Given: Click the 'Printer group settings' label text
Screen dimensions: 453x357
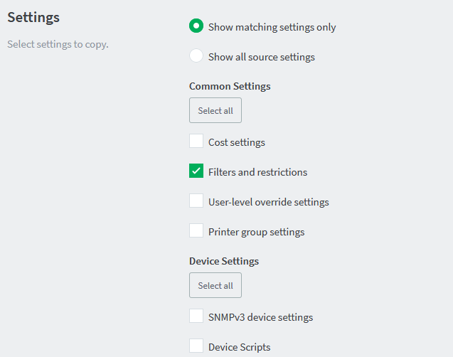Looking at the screenshot, I should tap(257, 232).
